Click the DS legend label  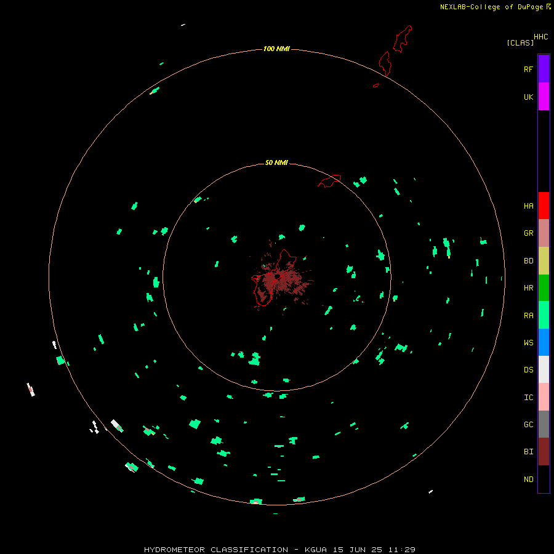528,370
